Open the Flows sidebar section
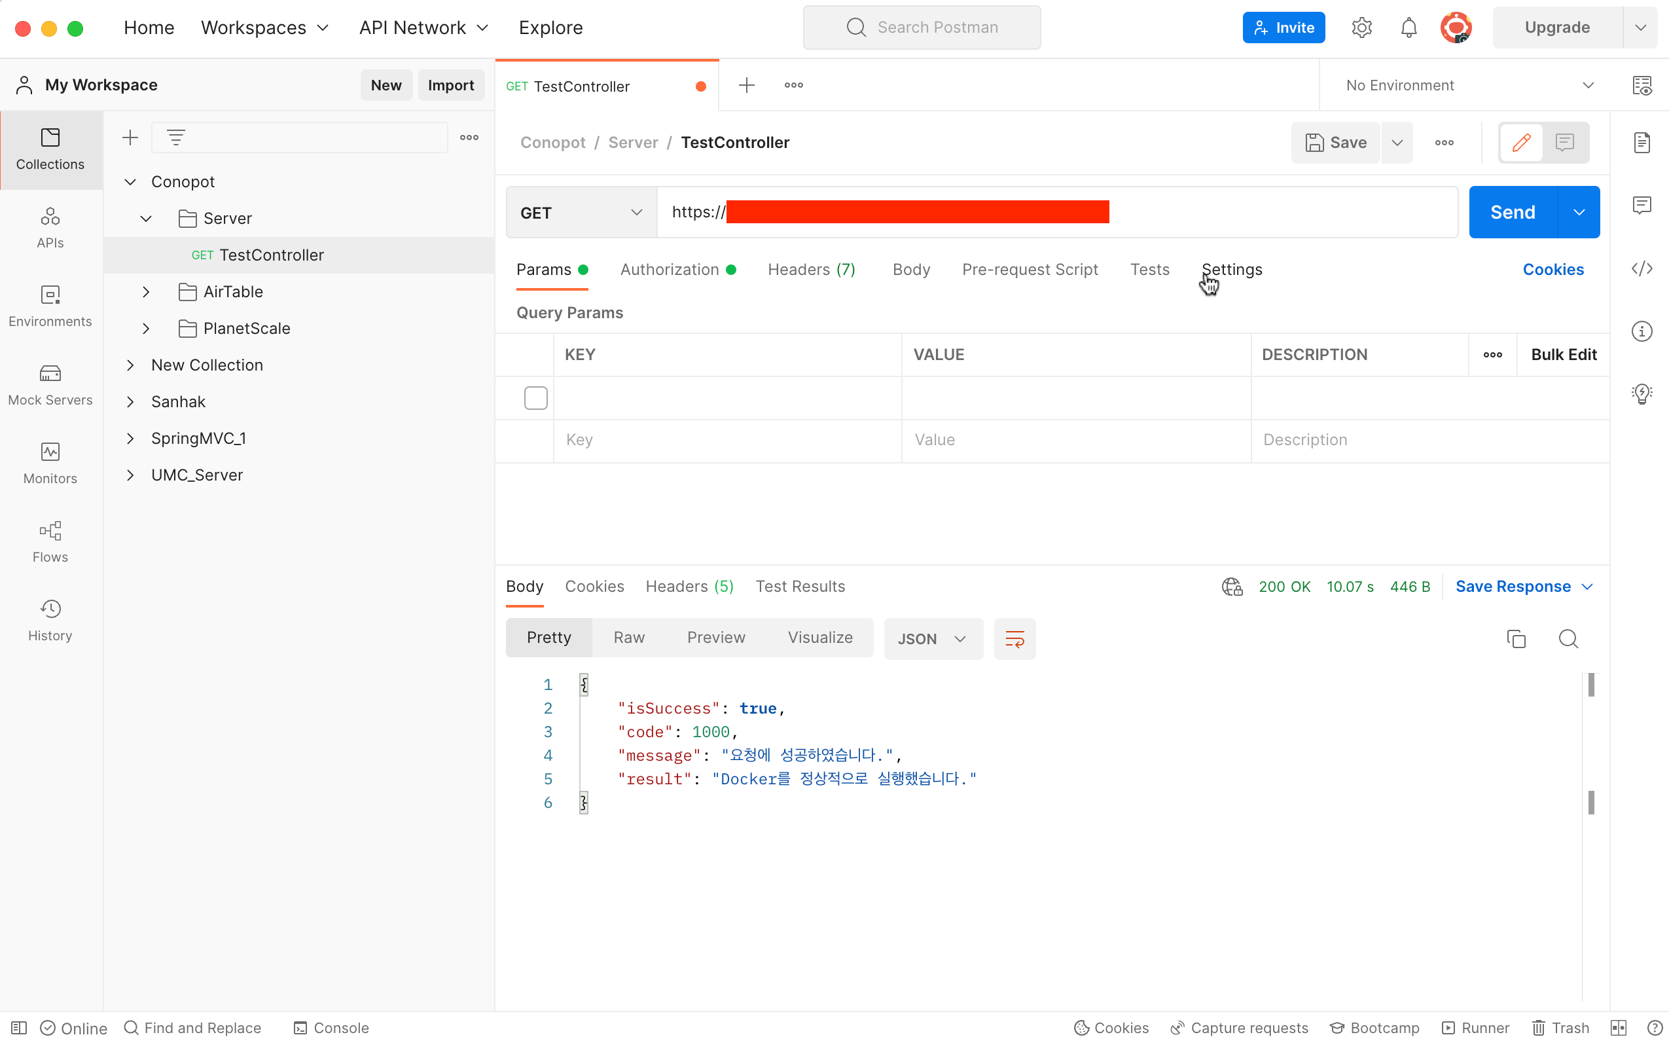1669x1037 pixels. point(50,541)
